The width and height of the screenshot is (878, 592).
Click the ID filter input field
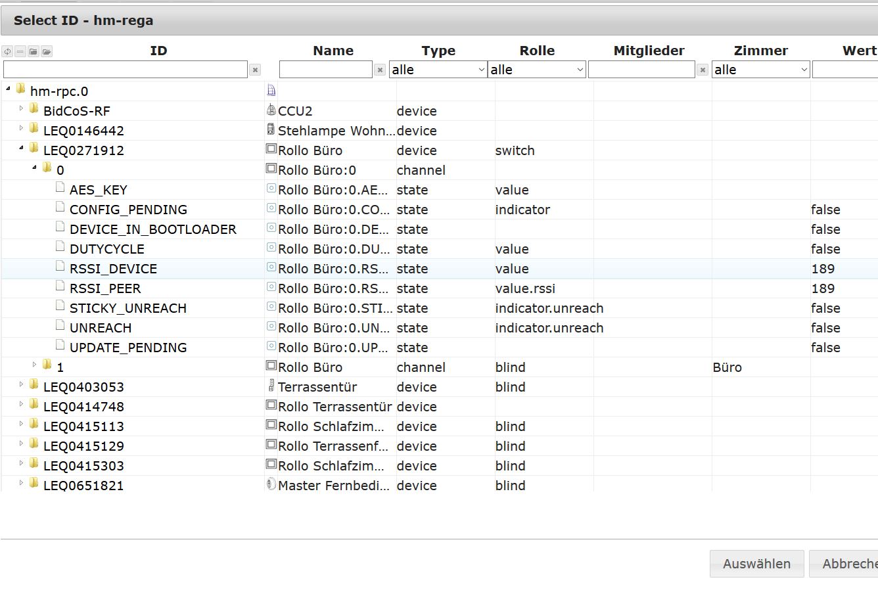[126, 70]
